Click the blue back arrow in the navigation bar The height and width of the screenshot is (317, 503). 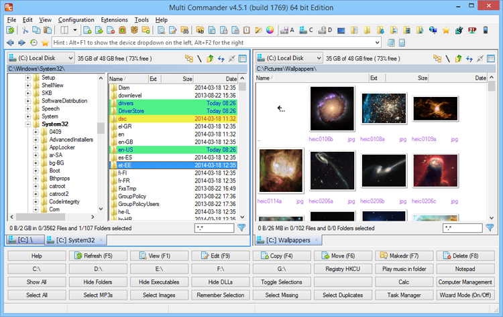11,43
